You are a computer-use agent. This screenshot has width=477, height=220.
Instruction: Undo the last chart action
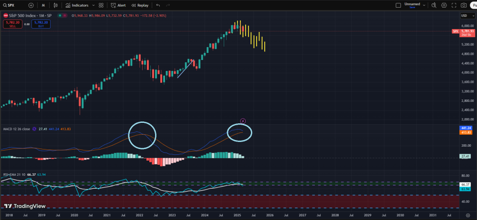(x=158, y=5)
